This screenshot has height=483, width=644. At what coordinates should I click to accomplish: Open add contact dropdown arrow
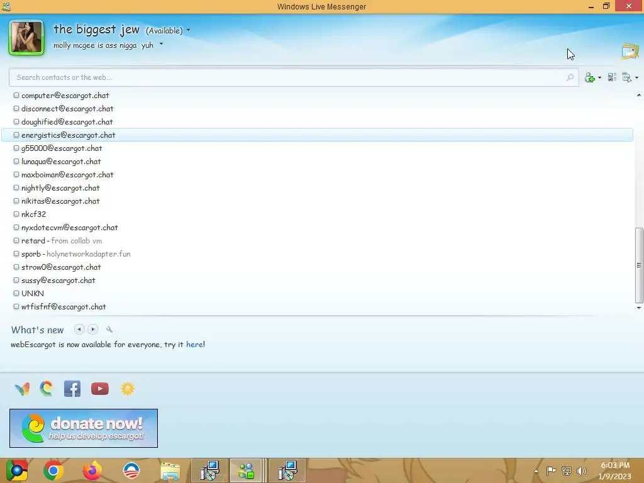coord(599,77)
